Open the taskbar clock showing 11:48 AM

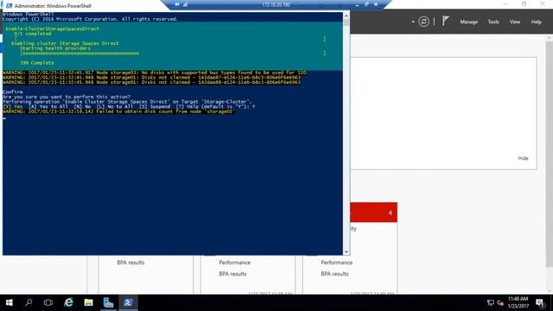tap(518, 302)
